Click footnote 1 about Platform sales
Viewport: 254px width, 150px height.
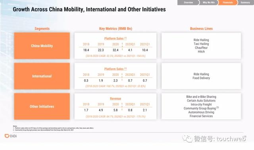coord(53,128)
